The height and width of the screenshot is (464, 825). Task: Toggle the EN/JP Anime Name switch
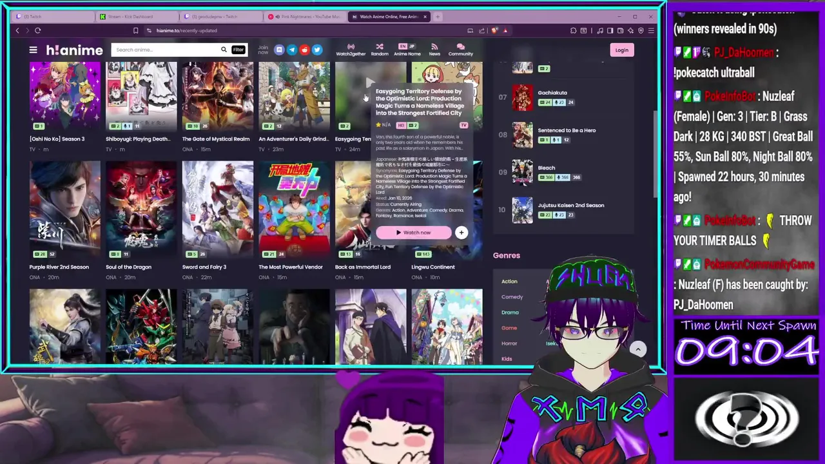(x=407, y=46)
